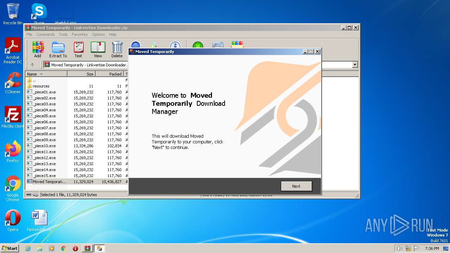The height and width of the screenshot is (253, 450).
Task: Click the drive/key icon in WinRAR status bar
Action: pos(32,195)
